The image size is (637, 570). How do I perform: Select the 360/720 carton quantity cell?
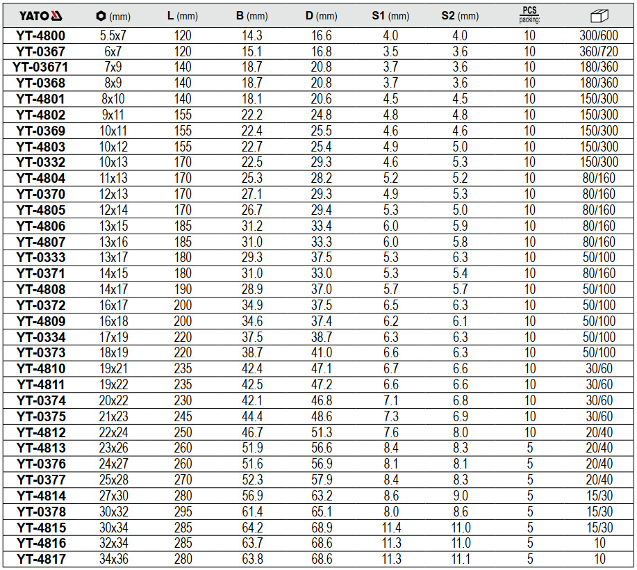pyautogui.click(x=598, y=51)
